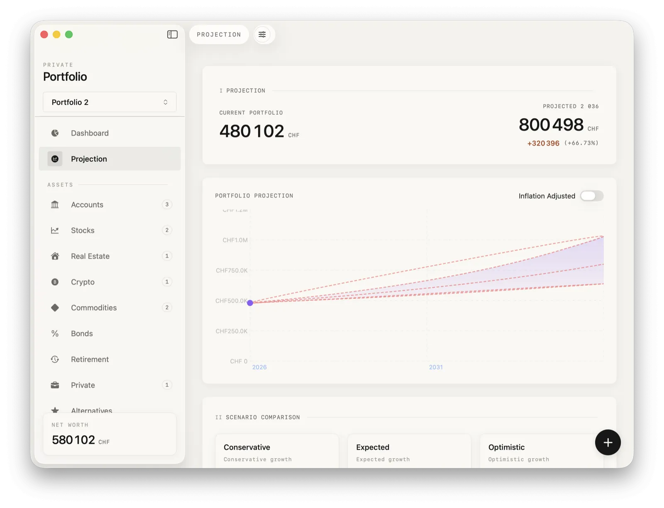Click the Retirement clock icon

[x=55, y=359]
